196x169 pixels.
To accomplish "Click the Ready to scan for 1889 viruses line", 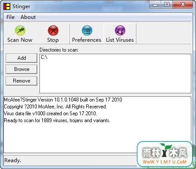I will click(x=57, y=120).
